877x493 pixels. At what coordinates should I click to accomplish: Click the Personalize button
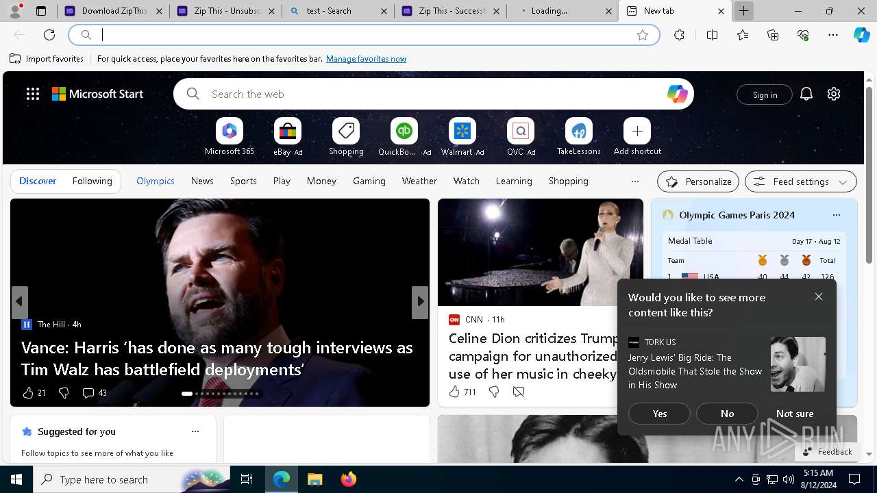698,181
